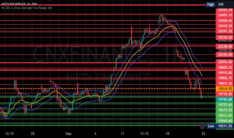Select the 19770.85 price level label
234x138 pixels.
tap(225, 94)
